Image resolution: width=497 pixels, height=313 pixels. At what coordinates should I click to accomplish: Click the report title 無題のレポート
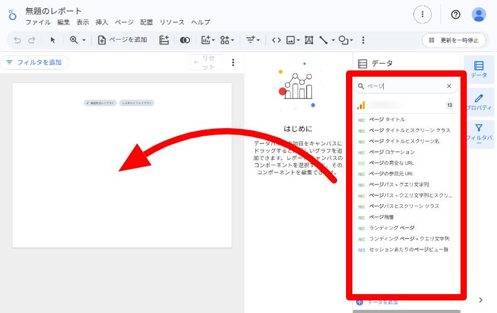[x=53, y=11]
